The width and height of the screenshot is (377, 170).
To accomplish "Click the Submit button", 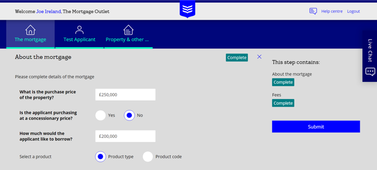I will (x=316, y=127).
